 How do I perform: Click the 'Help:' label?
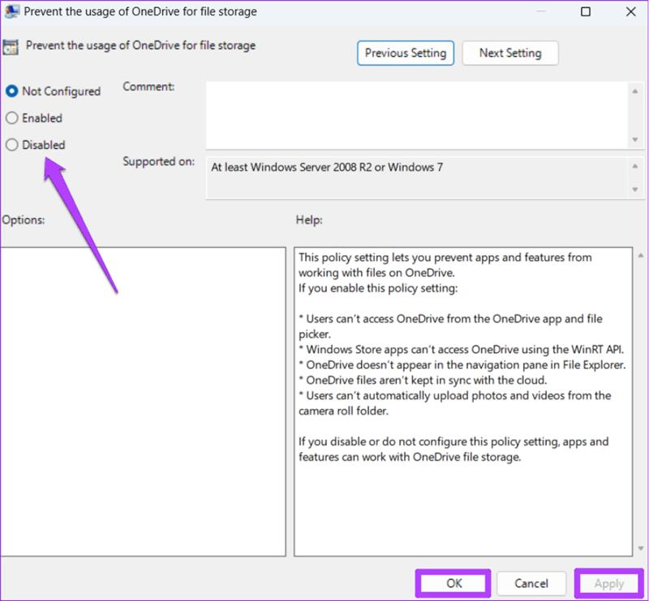[x=309, y=220]
